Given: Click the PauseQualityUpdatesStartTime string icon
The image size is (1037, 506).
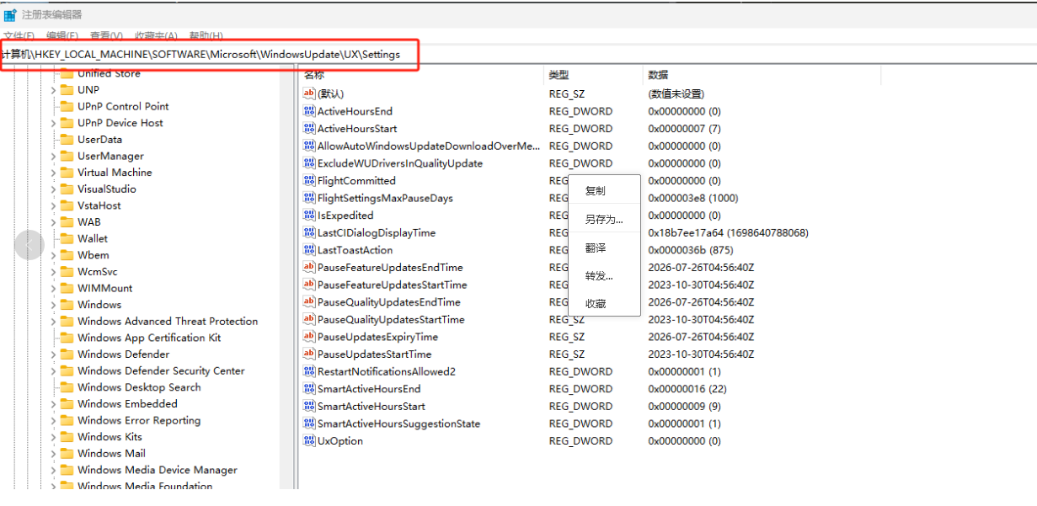Looking at the screenshot, I should 309,319.
